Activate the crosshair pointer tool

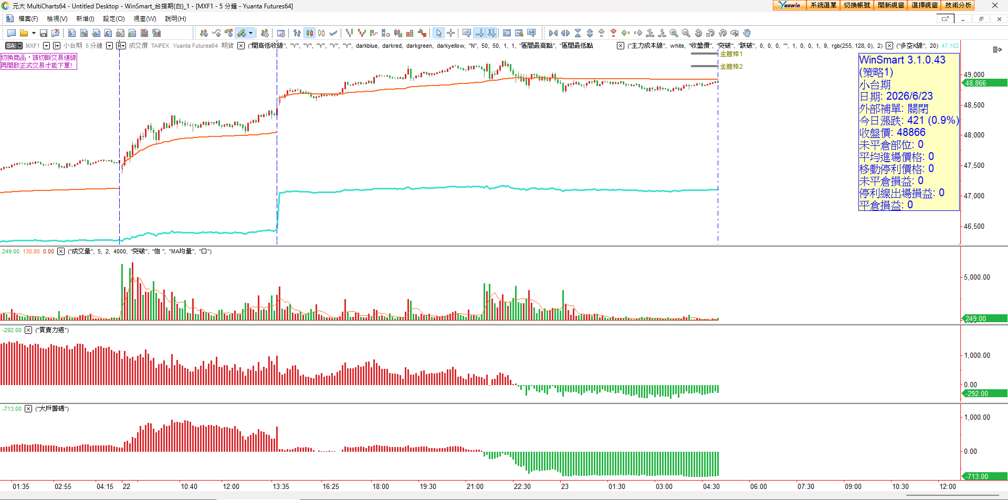click(x=451, y=33)
